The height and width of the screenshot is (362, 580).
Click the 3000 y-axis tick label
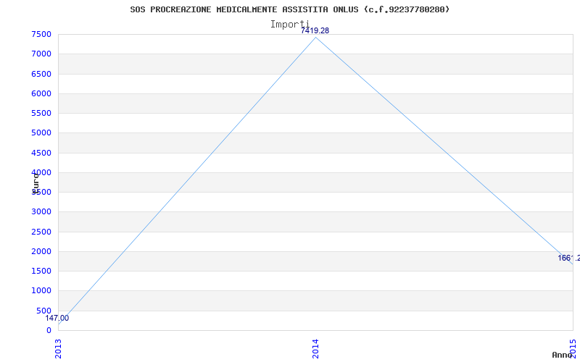41,212
